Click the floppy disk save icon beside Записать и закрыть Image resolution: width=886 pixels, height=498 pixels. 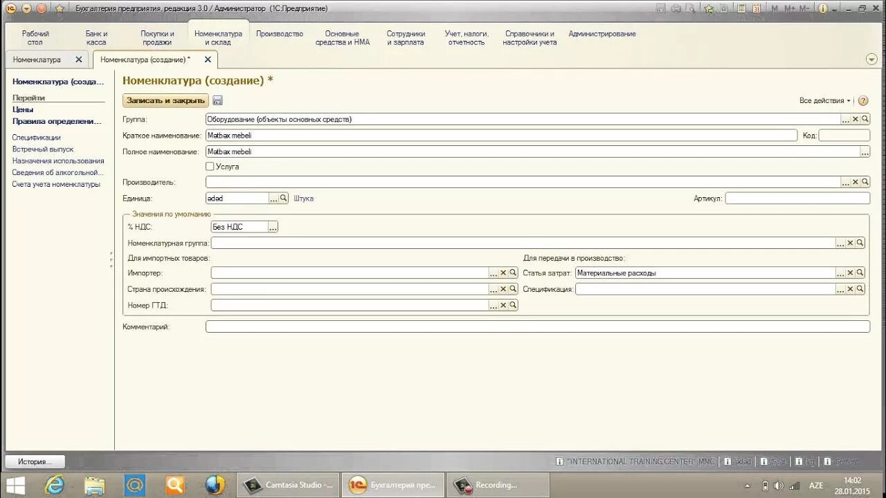tap(217, 100)
